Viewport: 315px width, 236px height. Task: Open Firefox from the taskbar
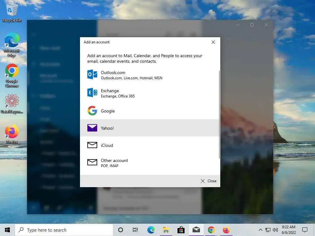point(226,230)
